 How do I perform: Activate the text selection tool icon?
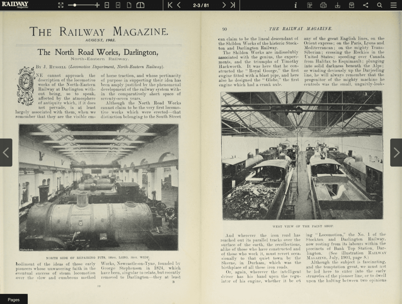coord(310,5)
